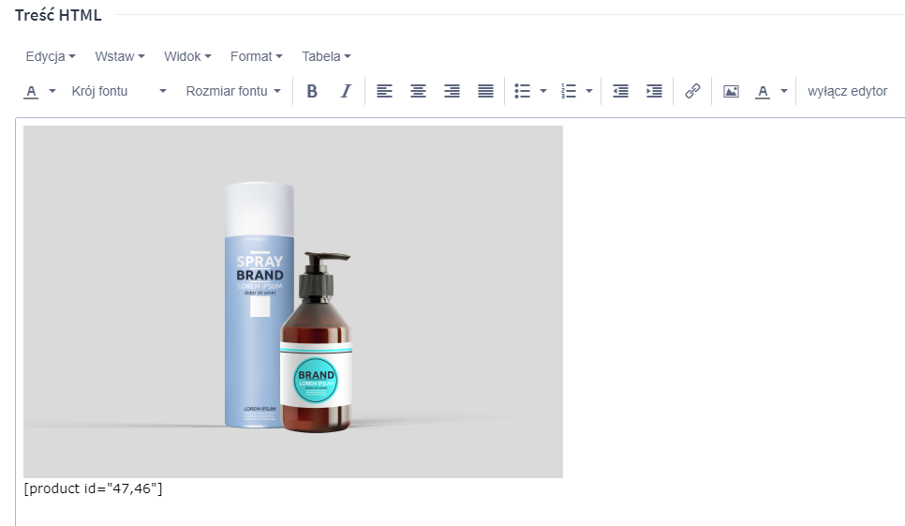Click the wyłącz edytor button

point(847,91)
